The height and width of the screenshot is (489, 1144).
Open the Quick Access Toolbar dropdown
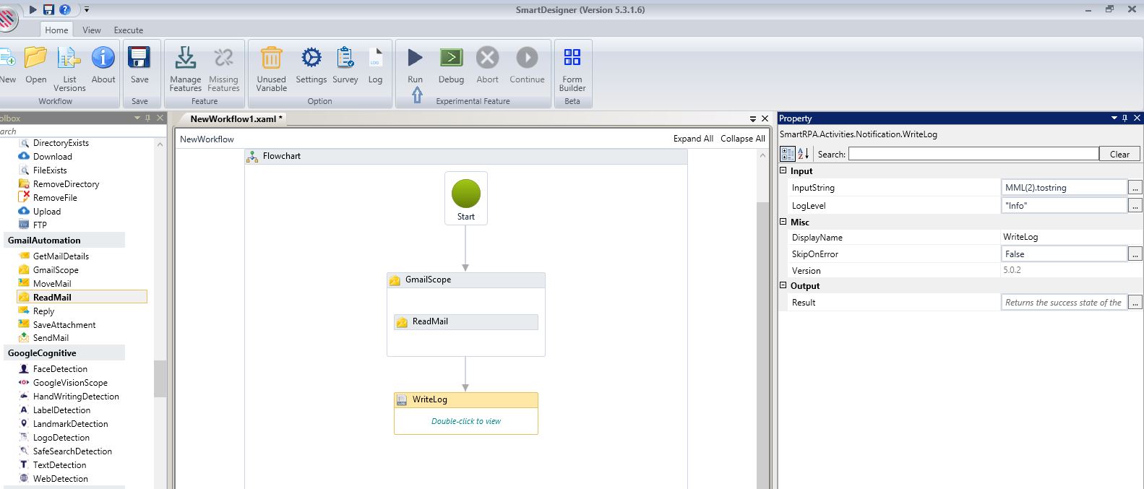pos(87,9)
